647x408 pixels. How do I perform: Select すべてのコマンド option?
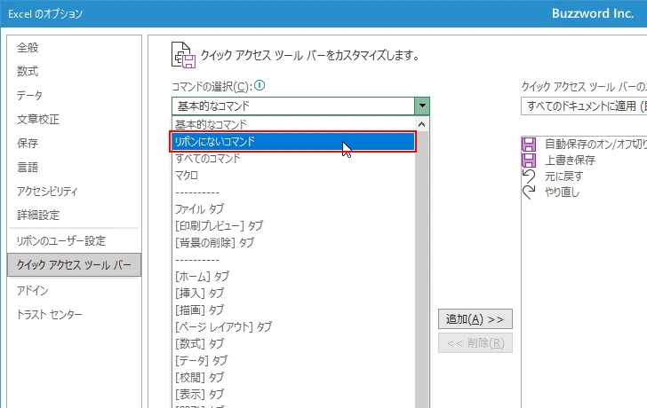[293, 159]
